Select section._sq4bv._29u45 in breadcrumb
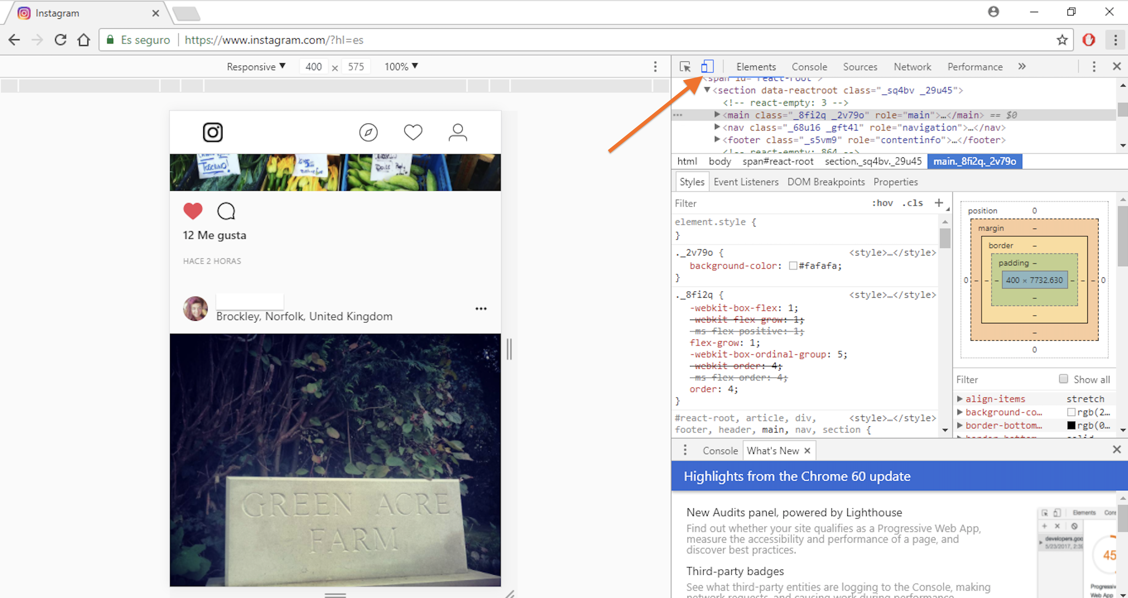1128x598 pixels. (873, 161)
